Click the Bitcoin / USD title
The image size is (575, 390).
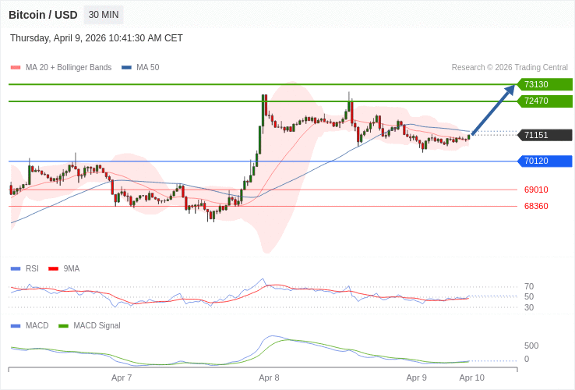[x=43, y=15]
